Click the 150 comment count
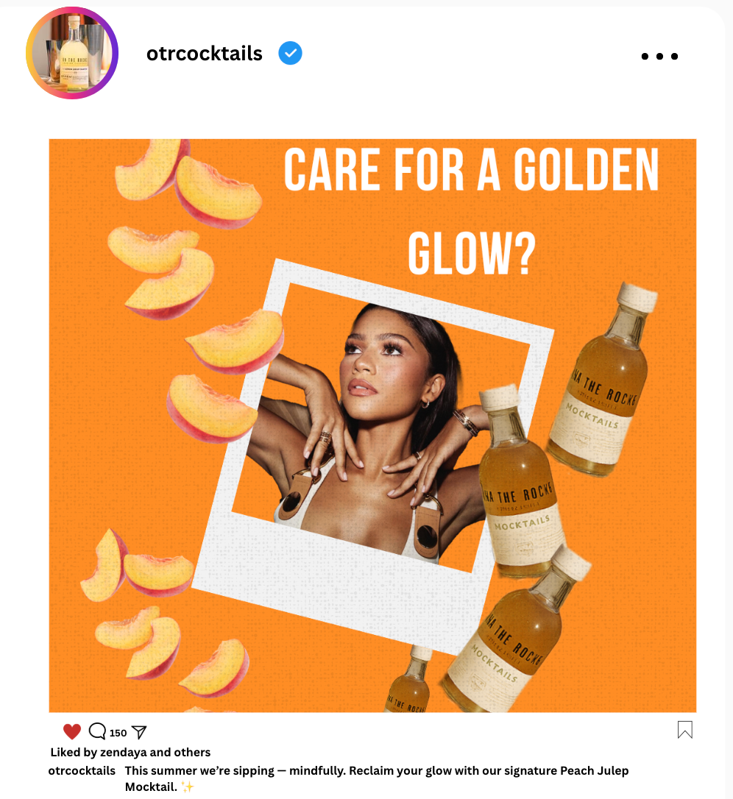 tap(118, 733)
